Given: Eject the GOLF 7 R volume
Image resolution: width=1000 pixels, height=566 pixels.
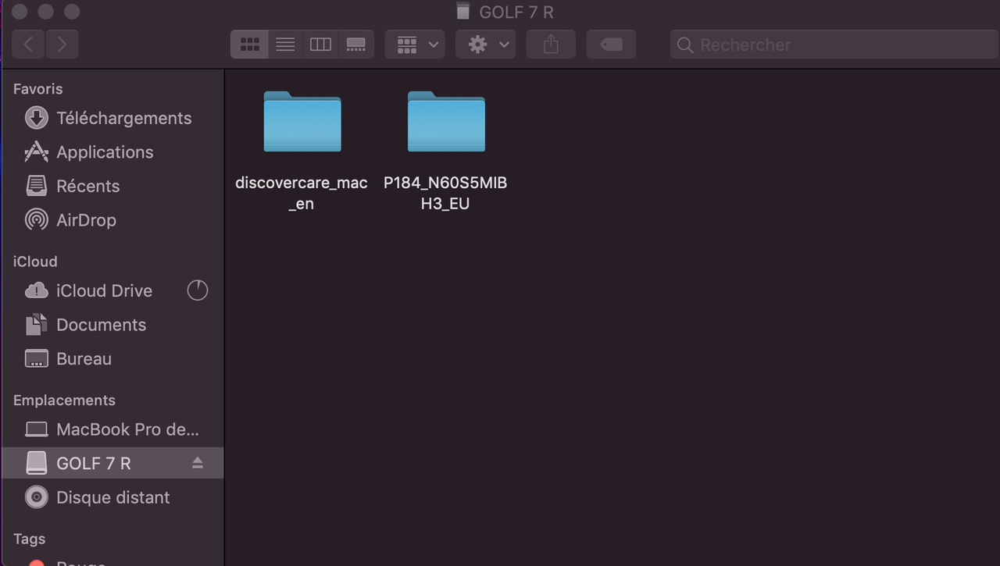Looking at the screenshot, I should click(198, 463).
